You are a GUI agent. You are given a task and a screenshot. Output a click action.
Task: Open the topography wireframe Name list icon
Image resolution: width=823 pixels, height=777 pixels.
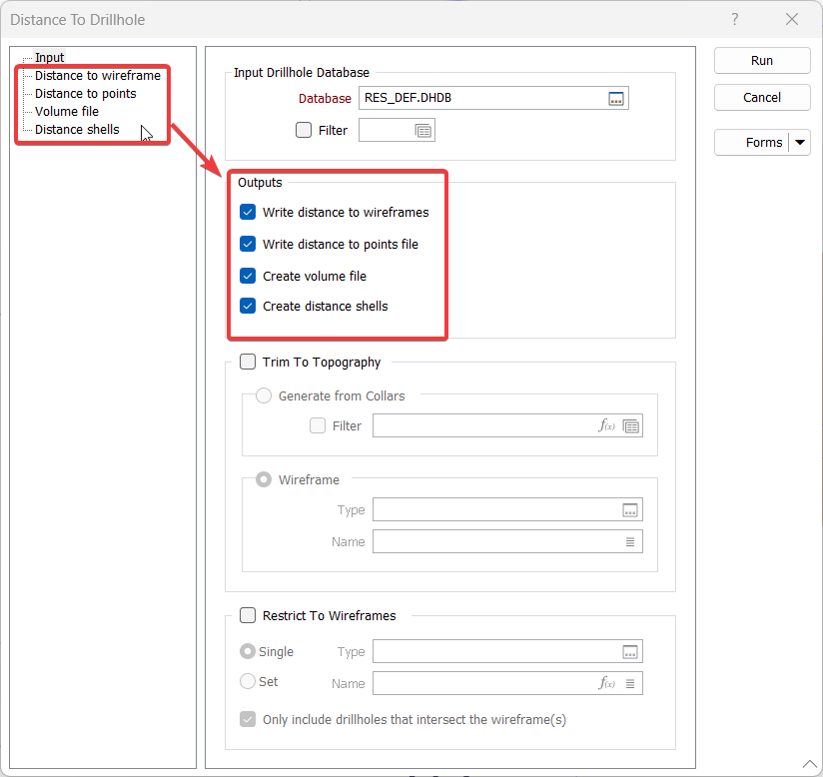[629, 542]
